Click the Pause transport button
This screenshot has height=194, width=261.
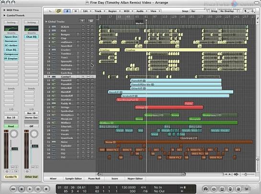pos(38,189)
